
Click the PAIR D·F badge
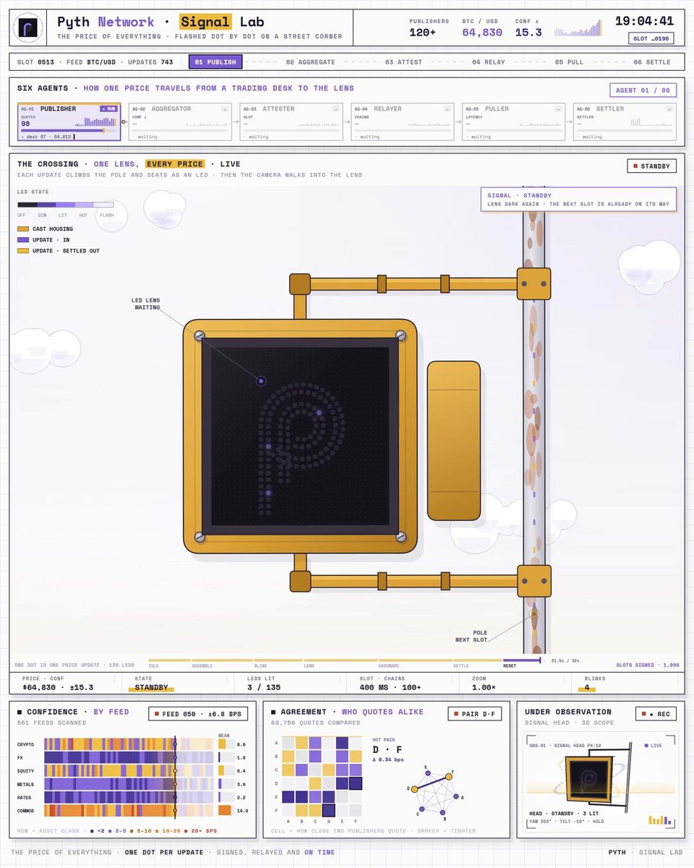point(475,714)
